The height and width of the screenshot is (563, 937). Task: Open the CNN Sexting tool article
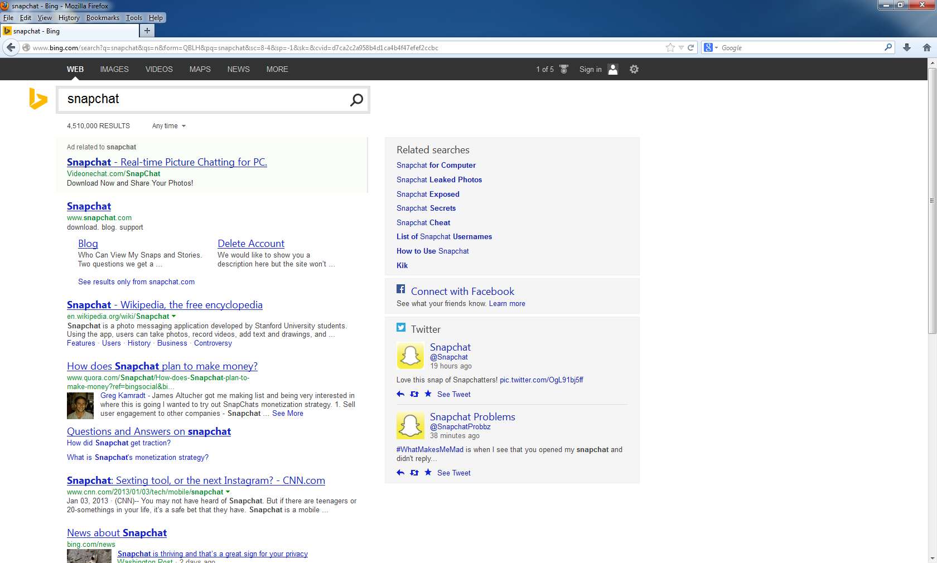[x=196, y=481]
